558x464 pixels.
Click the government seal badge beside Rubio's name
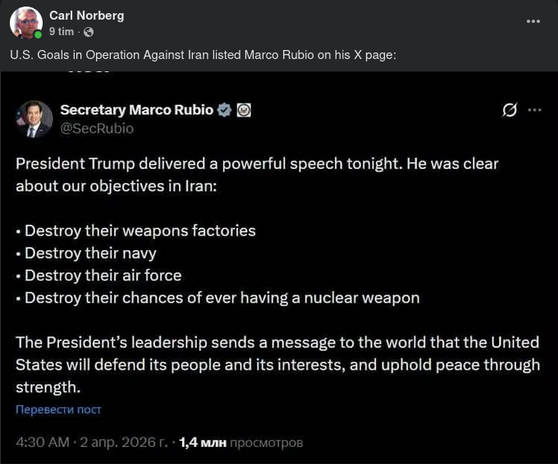pyautogui.click(x=244, y=110)
